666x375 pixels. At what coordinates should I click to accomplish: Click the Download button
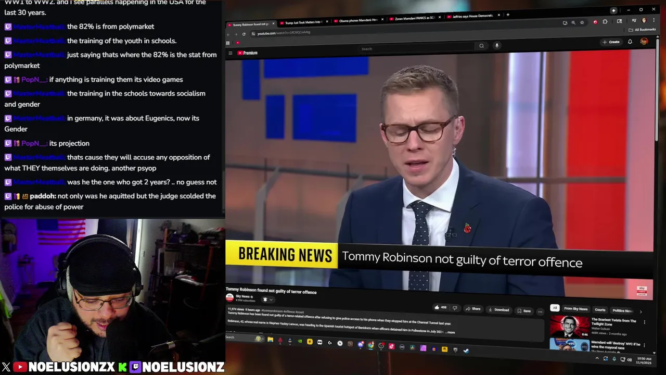click(x=498, y=310)
